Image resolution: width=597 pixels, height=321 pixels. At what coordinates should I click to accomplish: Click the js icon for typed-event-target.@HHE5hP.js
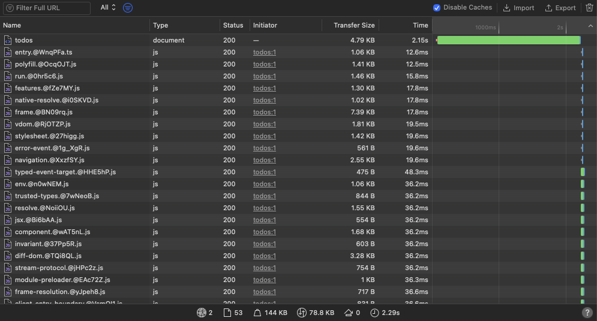(8, 172)
